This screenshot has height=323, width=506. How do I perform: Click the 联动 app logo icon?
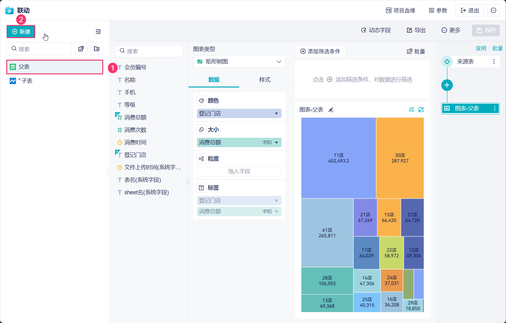pos(10,10)
